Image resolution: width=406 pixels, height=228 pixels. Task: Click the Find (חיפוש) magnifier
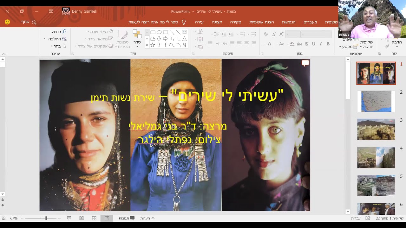coord(64,32)
